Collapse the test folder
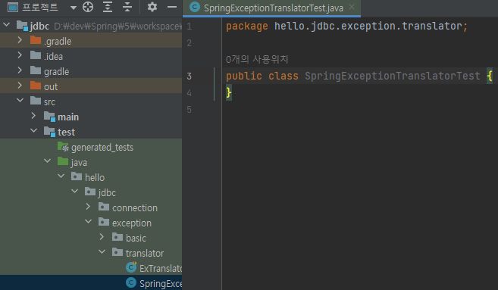 (33, 131)
